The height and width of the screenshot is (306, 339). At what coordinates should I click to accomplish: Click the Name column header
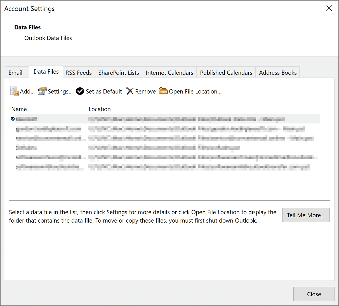click(48, 109)
